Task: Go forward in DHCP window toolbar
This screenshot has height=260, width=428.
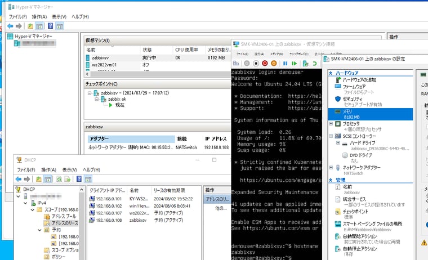Action: click(27, 180)
